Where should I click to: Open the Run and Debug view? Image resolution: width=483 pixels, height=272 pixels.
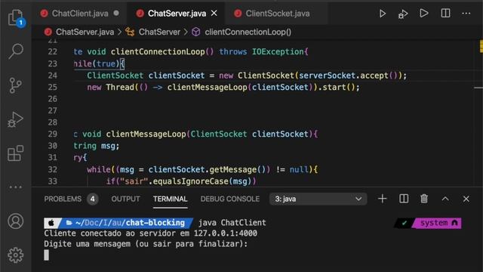point(15,119)
